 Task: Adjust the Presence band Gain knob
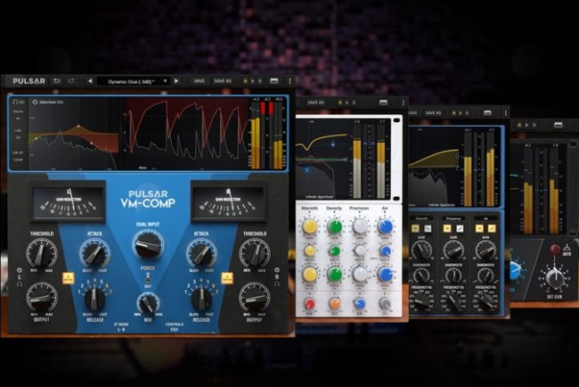(453, 250)
